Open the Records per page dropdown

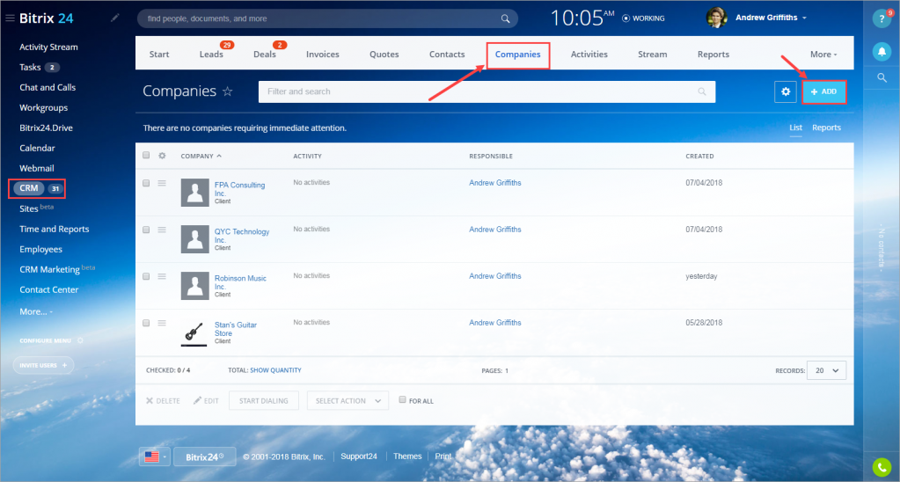point(826,370)
